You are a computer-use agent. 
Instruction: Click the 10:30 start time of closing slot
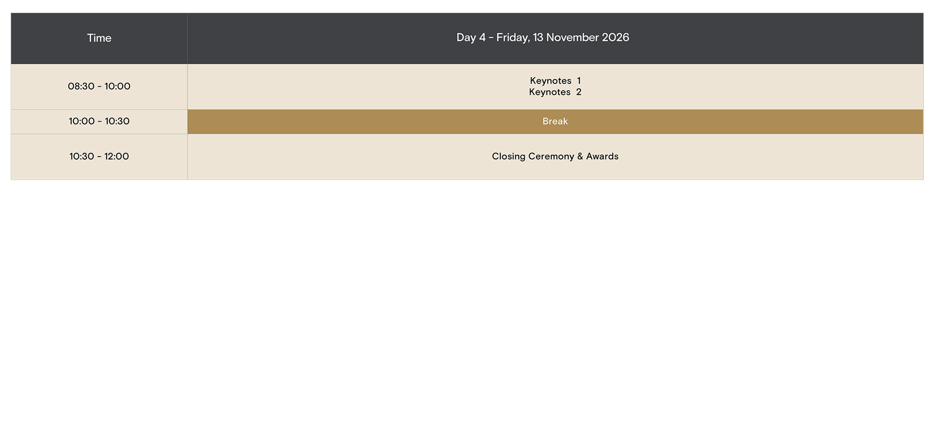coord(82,157)
